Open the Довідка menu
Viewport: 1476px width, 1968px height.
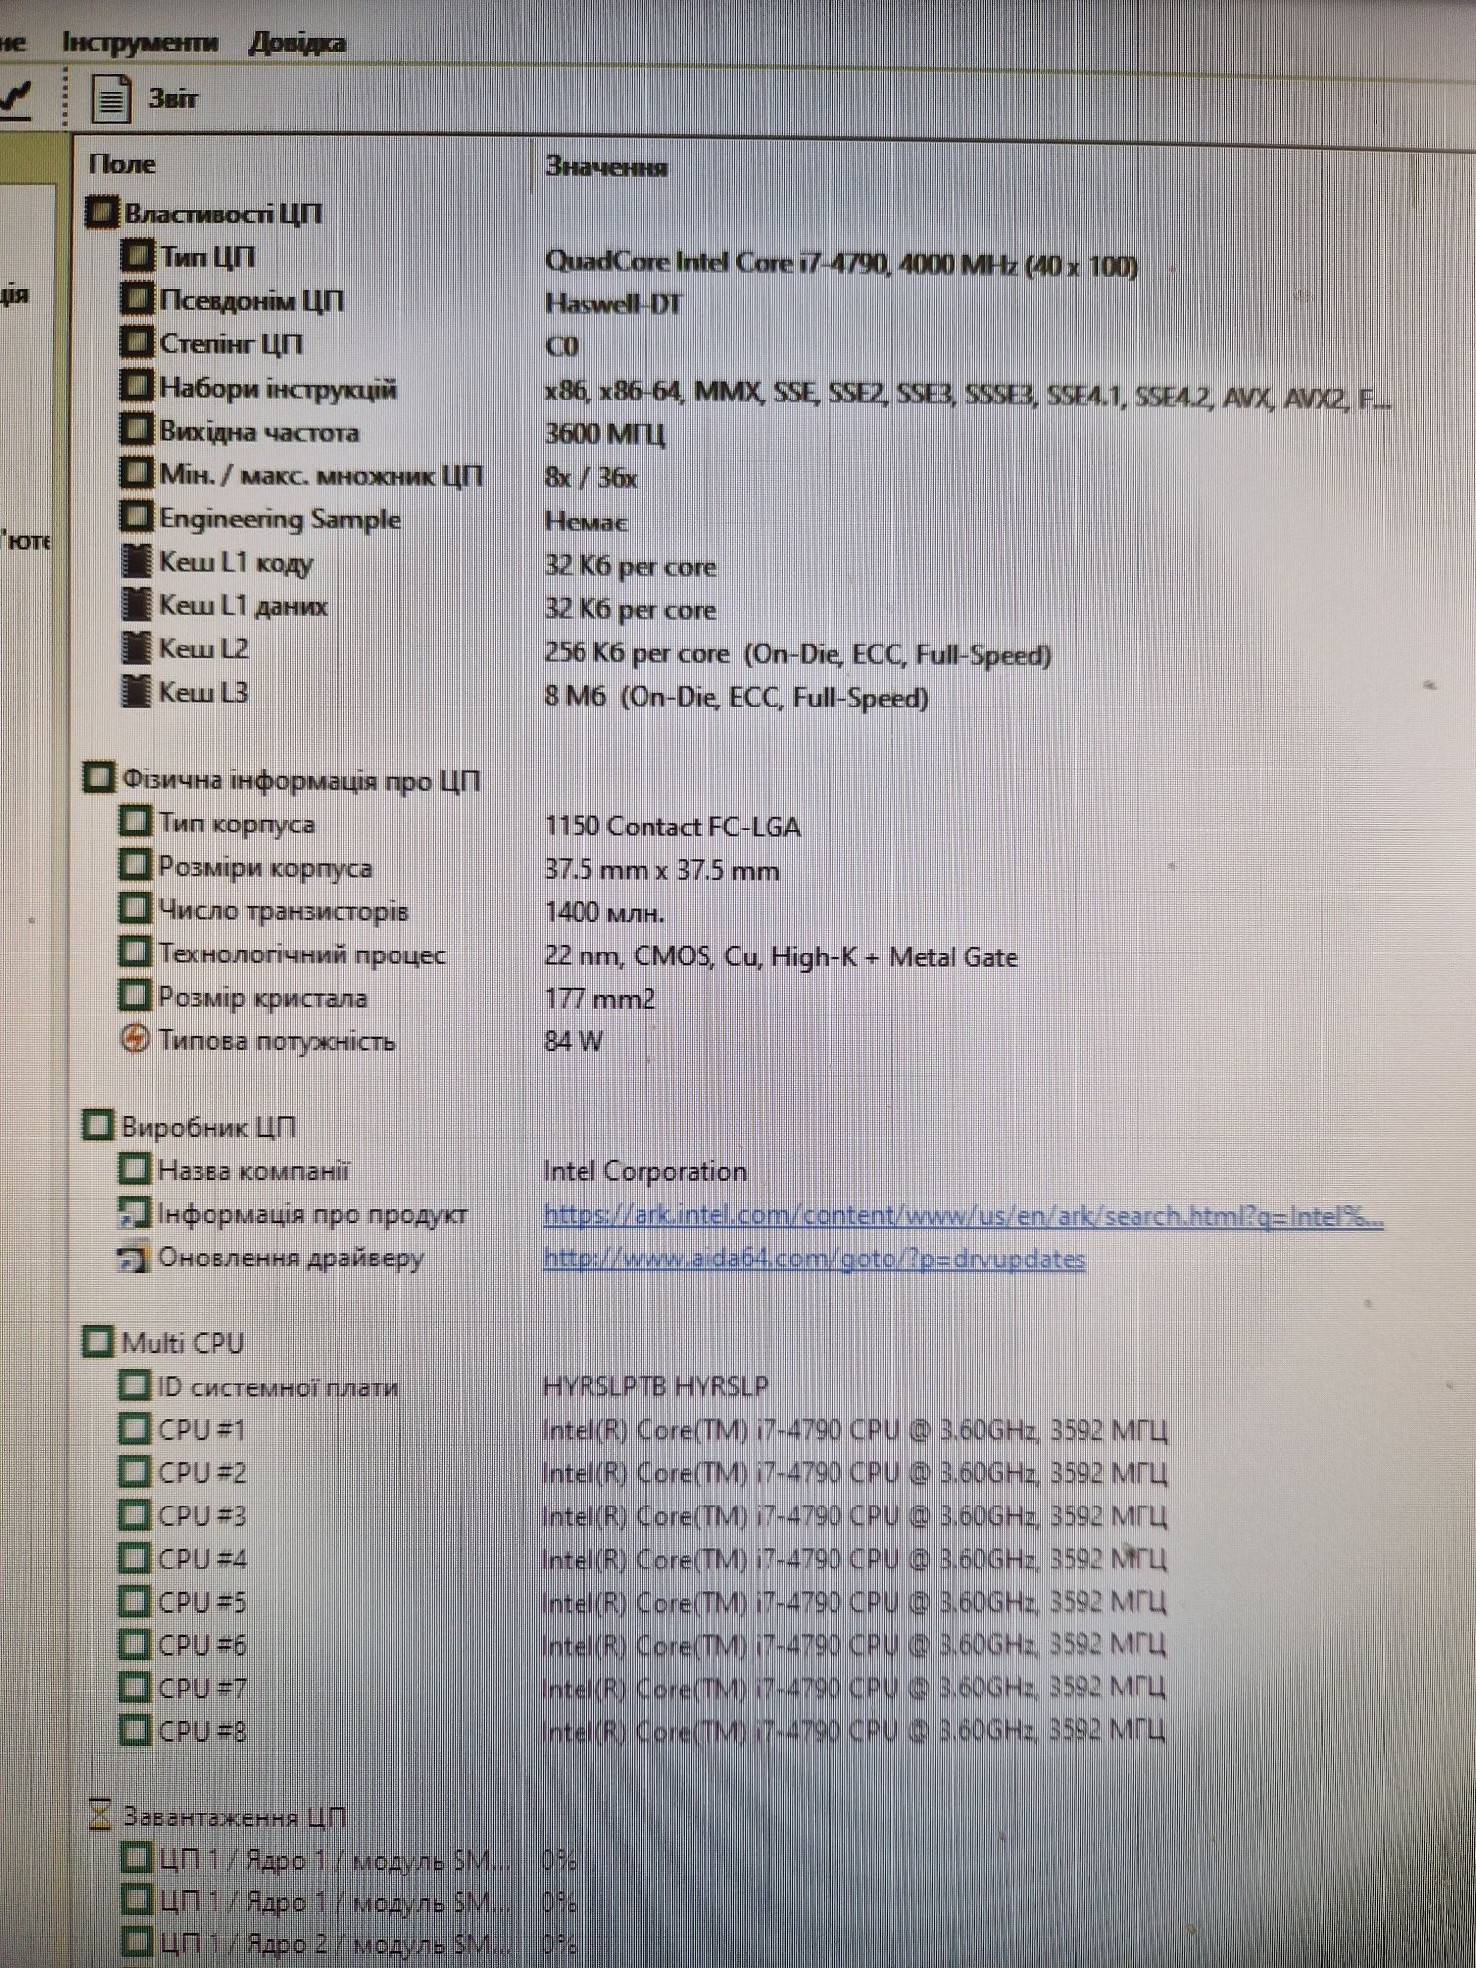click(297, 43)
